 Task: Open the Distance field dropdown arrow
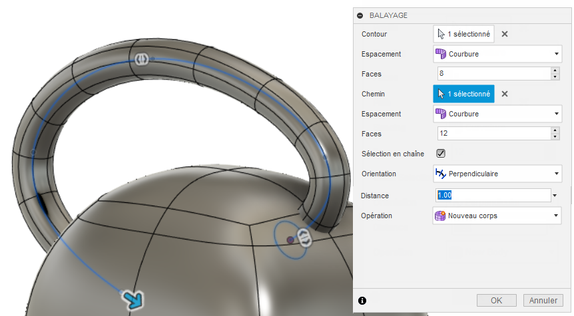[555, 196]
